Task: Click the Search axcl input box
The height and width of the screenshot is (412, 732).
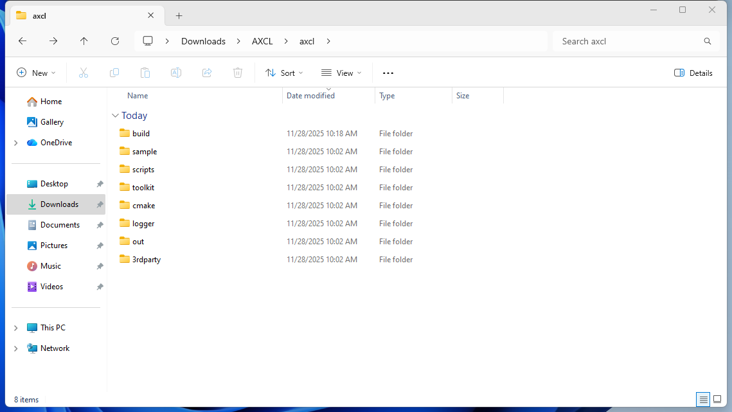Action: pos(629,41)
